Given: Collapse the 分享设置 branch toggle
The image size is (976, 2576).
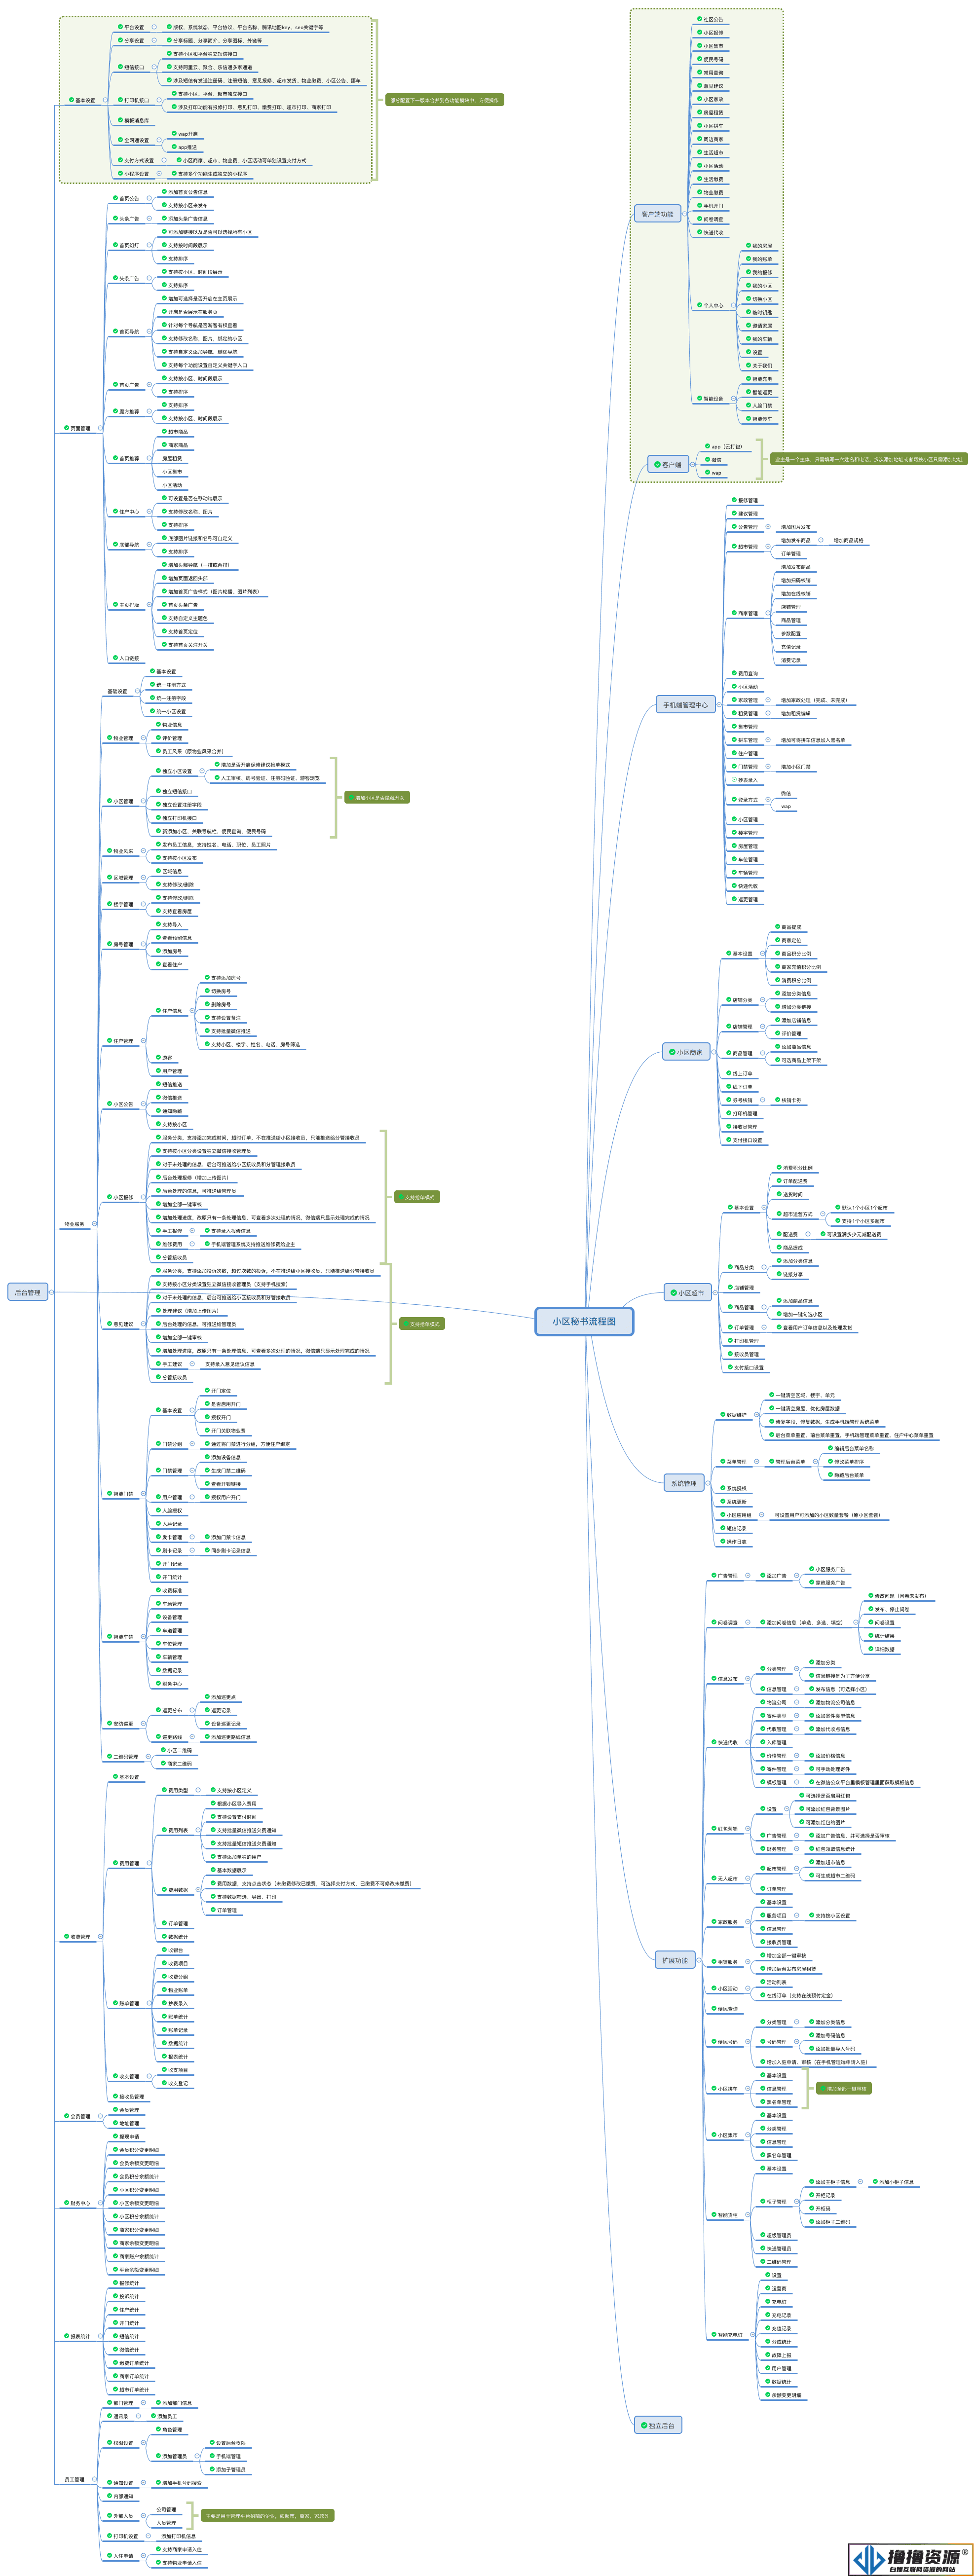Looking at the screenshot, I should click(155, 41).
